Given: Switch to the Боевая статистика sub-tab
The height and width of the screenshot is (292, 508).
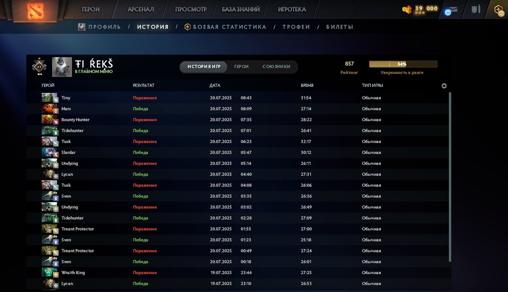Looking at the screenshot, I should pyautogui.click(x=230, y=27).
